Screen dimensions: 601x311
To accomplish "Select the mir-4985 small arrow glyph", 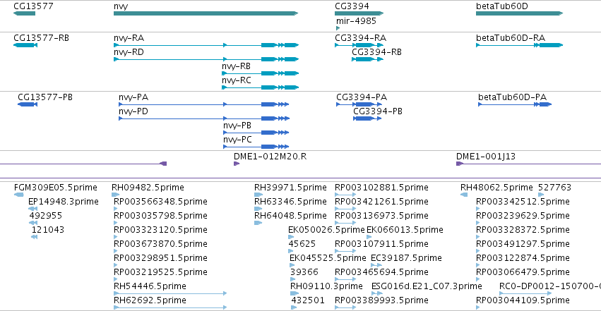I will pyautogui.click(x=338, y=28).
